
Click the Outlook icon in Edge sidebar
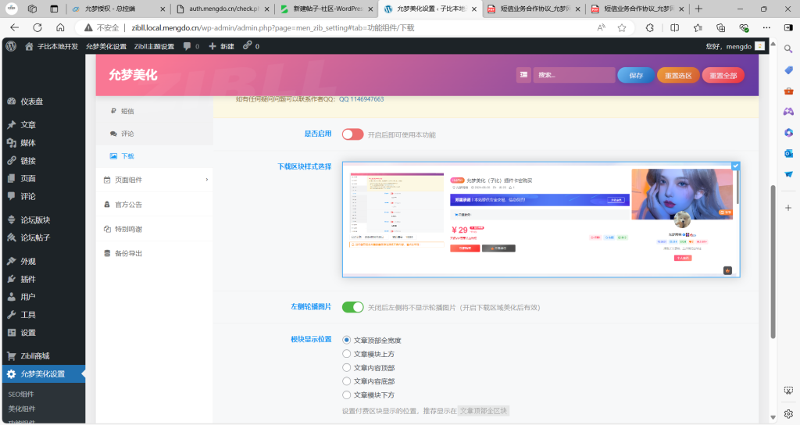pyautogui.click(x=788, y=153)
